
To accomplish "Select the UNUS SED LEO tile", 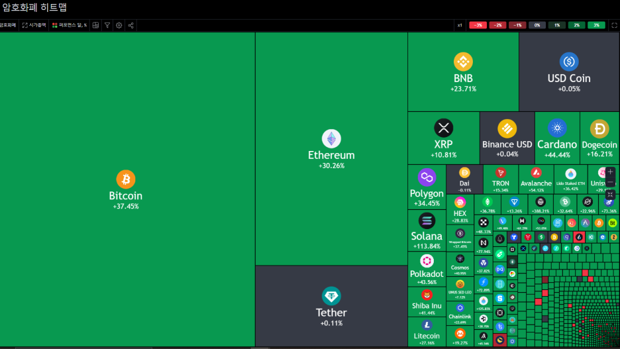I will tap(460, 289).
